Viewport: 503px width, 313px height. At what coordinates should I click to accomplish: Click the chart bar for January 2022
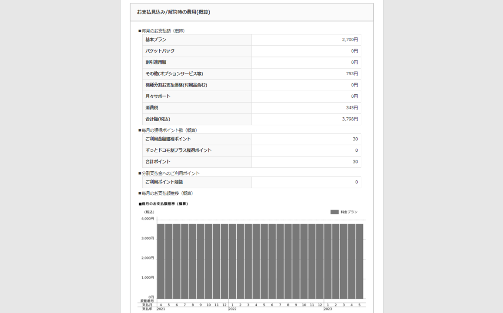(232, 261)
